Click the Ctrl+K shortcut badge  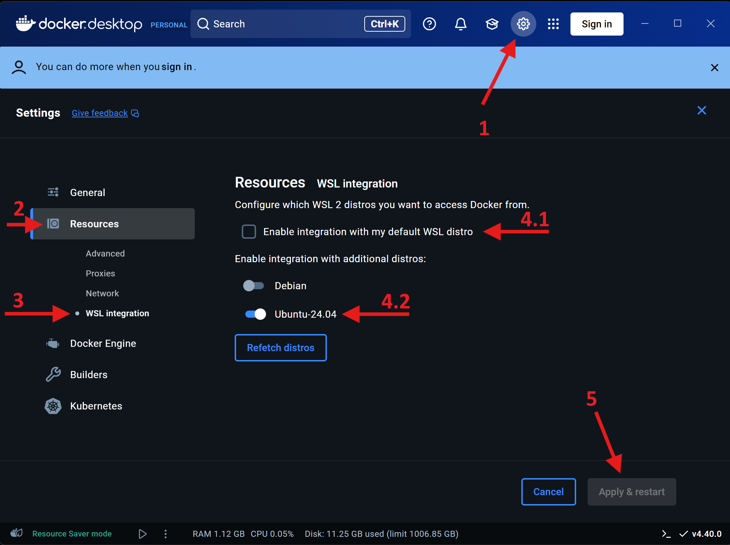pyautogui.click(x=385, y=24)
